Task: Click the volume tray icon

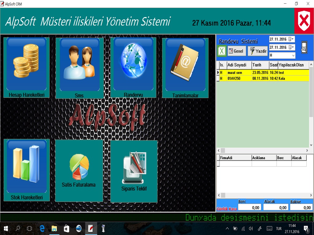Action: (251, 229)
